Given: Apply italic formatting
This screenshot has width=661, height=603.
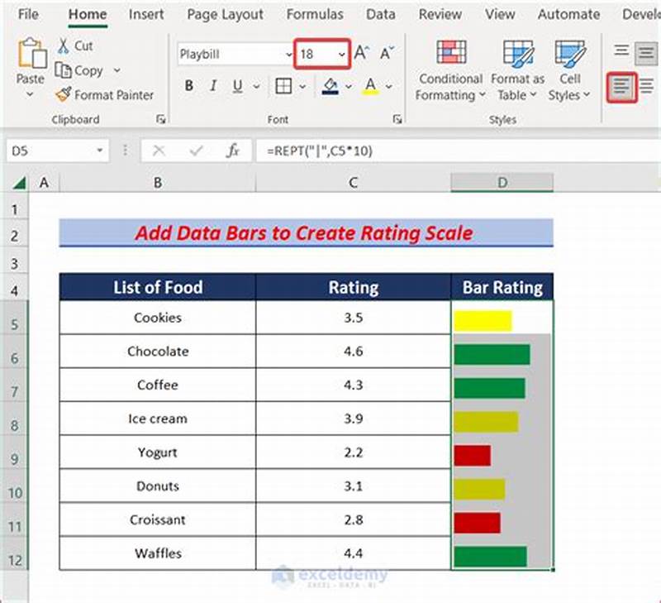Looking at the screenshot, I should coord(212,85).
